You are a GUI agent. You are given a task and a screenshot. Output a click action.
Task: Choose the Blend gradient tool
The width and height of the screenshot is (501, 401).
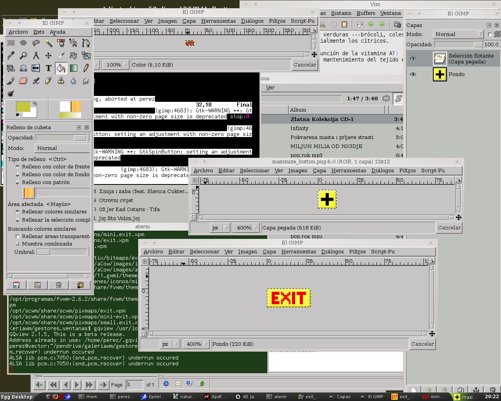[x=74, y=68]
